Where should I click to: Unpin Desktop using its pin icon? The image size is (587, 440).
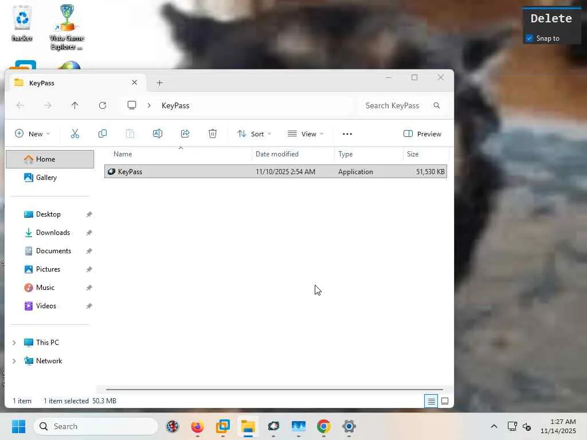(x=89, y=214)
